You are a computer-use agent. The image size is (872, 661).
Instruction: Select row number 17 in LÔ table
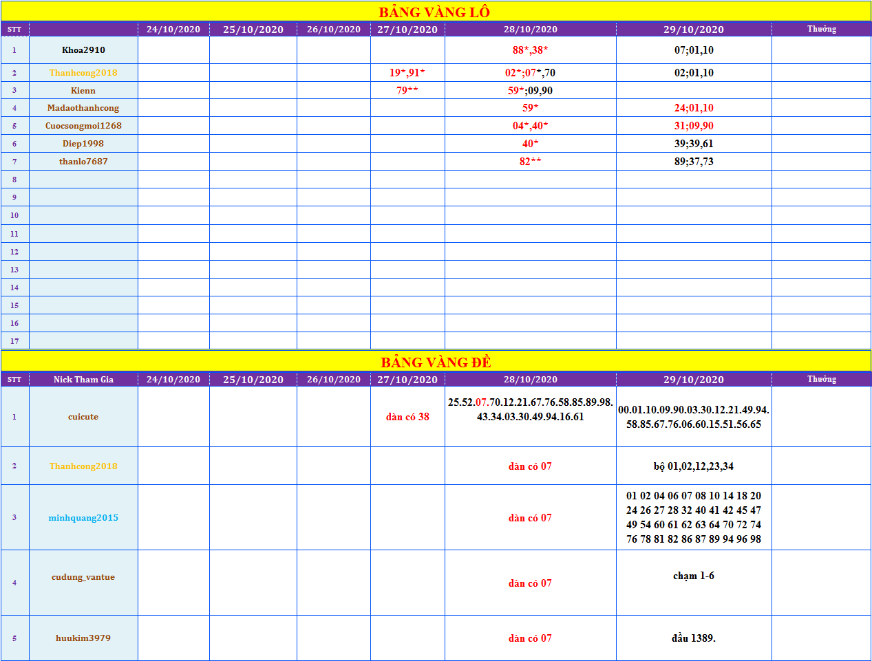[14, 341]
